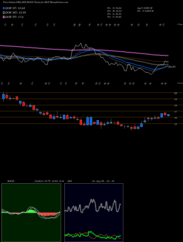This screenshot has height=242, width=183.
Task: Click the ADX '(14 day) 28, +21, -12' values
Action: coord(102,181)
